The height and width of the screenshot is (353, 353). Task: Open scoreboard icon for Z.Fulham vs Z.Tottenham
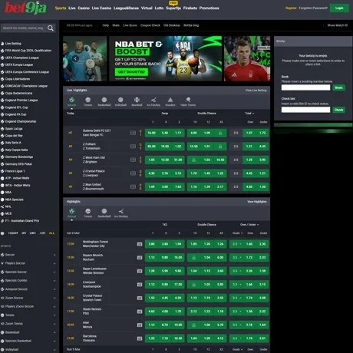[133, 147]
